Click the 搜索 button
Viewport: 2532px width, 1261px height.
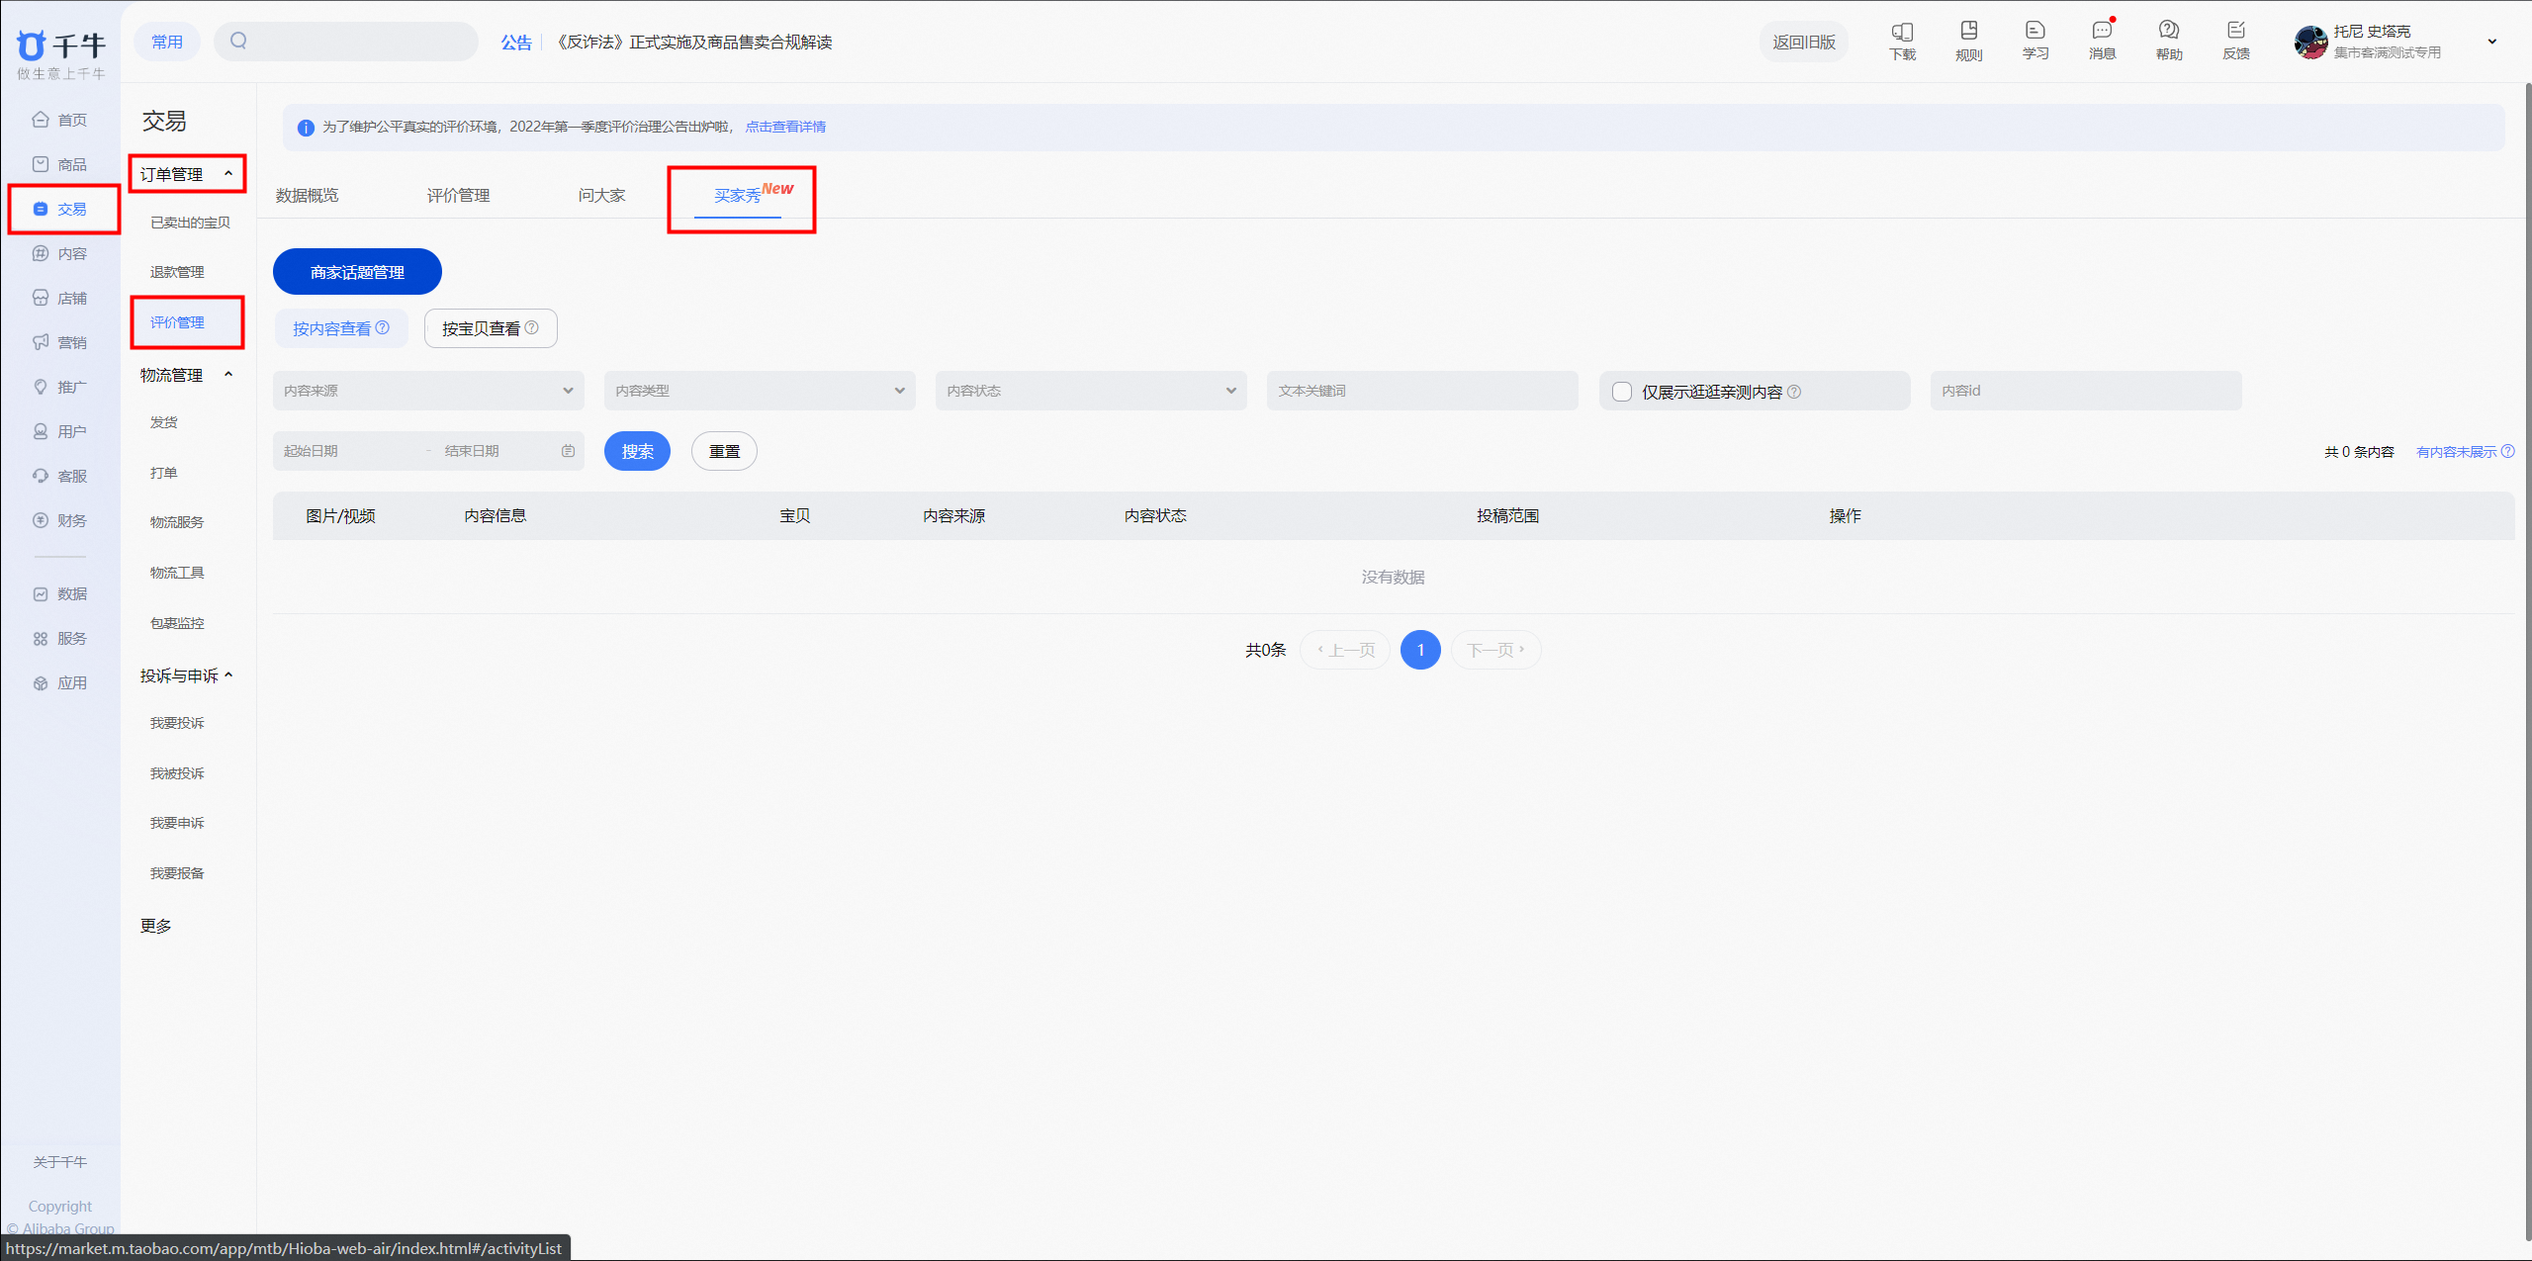tap(637, 451)
